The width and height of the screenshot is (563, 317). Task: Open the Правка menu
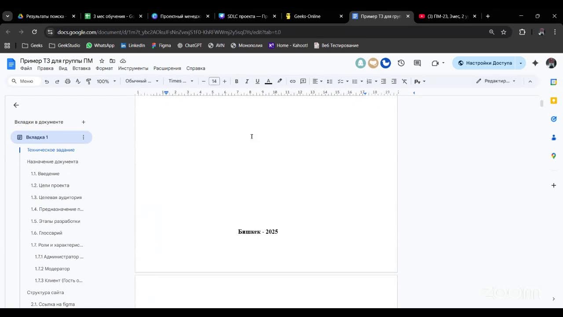click(x=45, y=68)
